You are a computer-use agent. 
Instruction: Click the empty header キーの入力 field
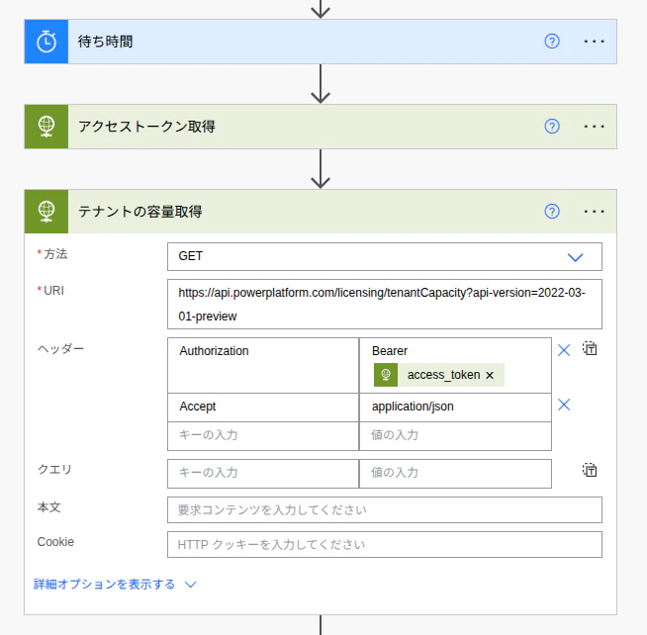(x=263, y=436)
